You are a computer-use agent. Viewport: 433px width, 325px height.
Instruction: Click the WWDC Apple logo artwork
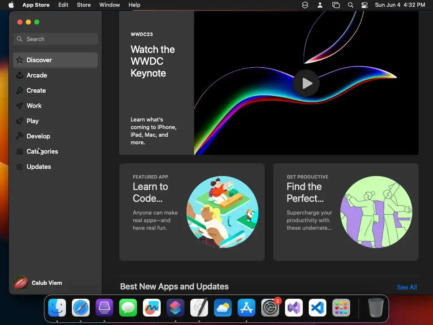(306, 83)
